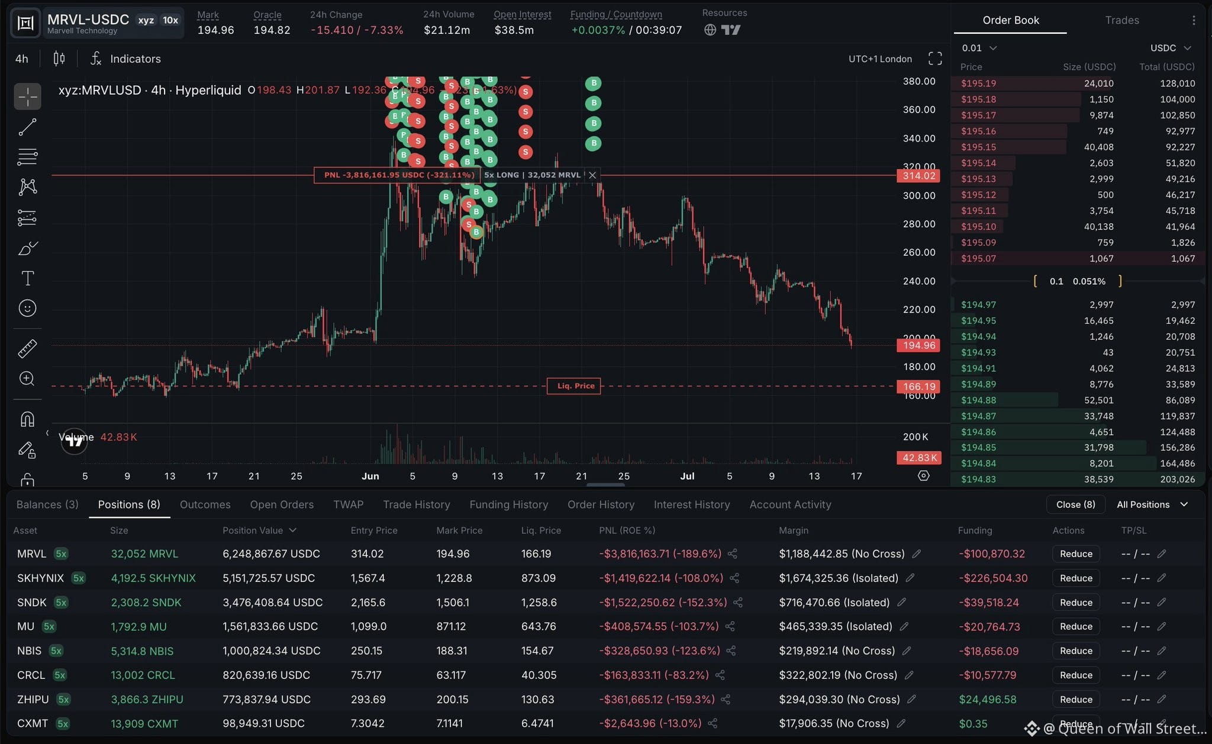The image size is (1212, 744).
Task: Click the market selector icon beside MRVL-USDC
Action: click(x=25, y=22)
